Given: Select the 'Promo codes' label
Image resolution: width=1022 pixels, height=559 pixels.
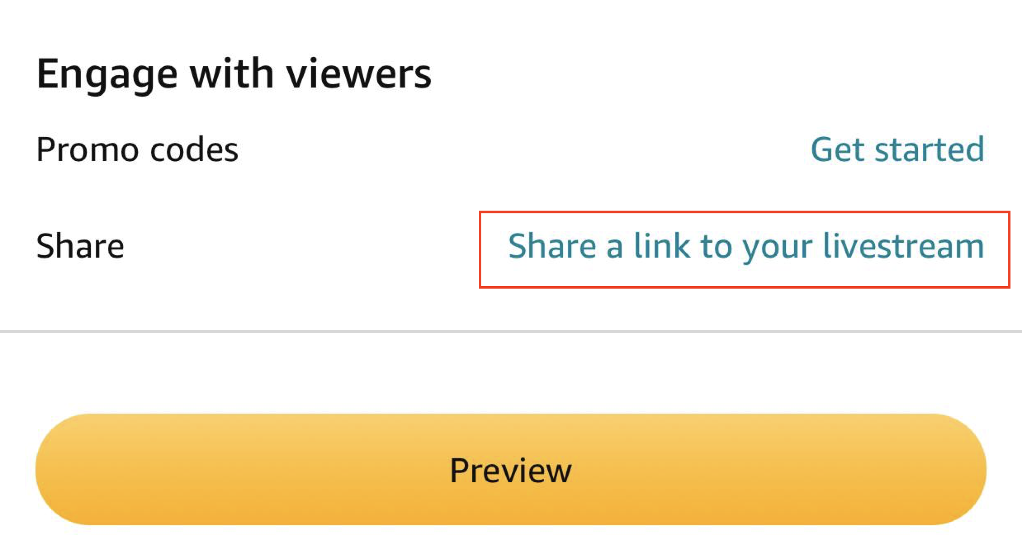Looking at the screenshot, I should tap(137, 149).
